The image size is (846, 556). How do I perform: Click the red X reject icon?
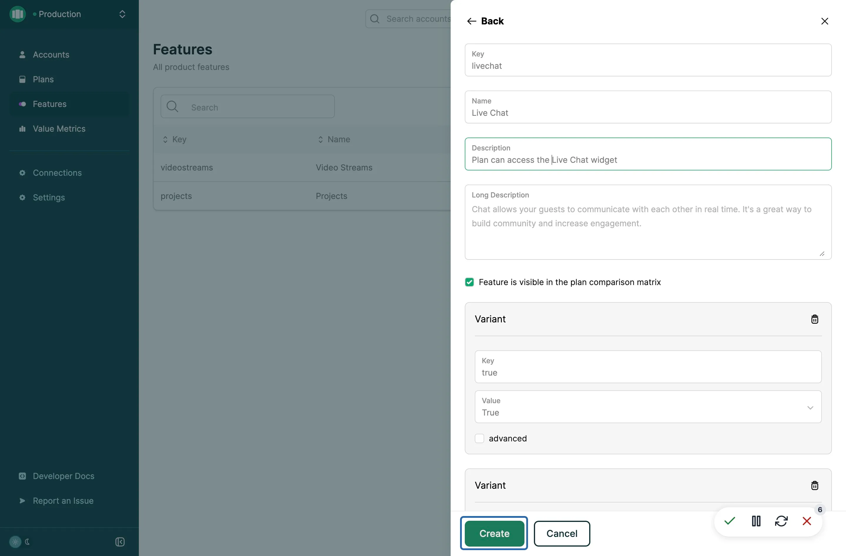[807, 521]
